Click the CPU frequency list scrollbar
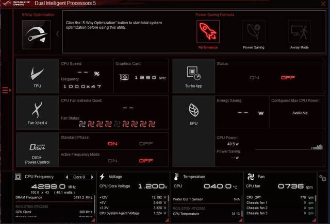This screenshot has width=330, height=224. pos(94,205)
